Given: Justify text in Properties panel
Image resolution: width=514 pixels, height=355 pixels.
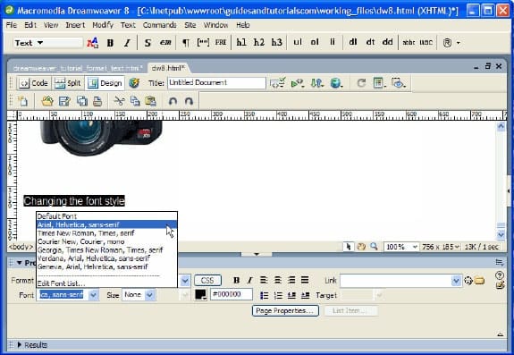Looking at the screenshot, I should 305,280.
